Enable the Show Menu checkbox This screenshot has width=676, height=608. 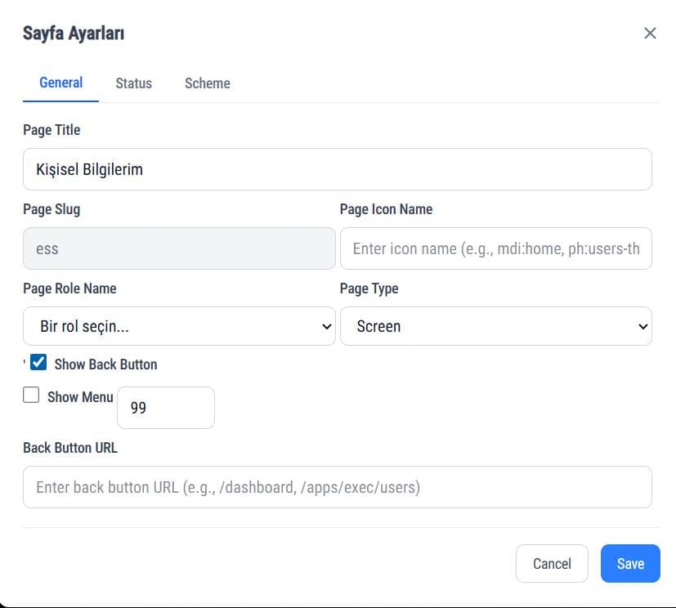[x=31, y=396]
